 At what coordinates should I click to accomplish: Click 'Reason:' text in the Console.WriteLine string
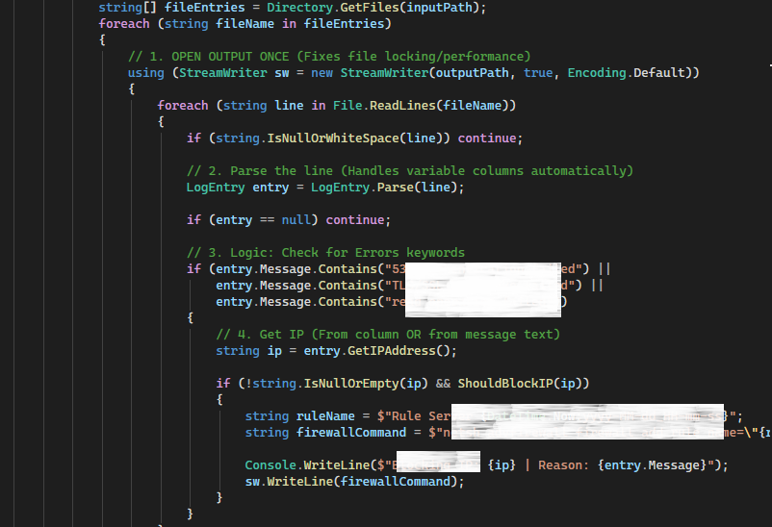(x=564, y=465)
